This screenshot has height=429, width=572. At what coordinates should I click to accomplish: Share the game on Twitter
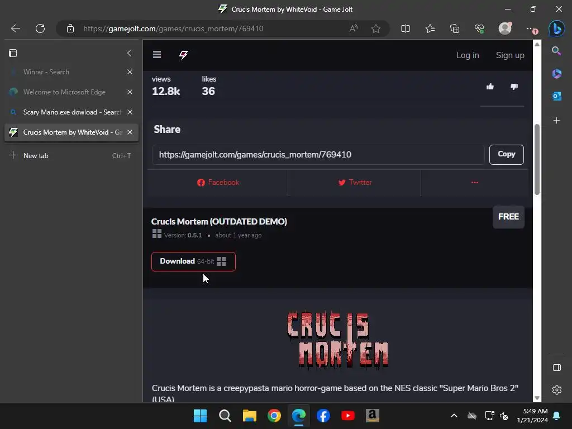coord(355,183)
